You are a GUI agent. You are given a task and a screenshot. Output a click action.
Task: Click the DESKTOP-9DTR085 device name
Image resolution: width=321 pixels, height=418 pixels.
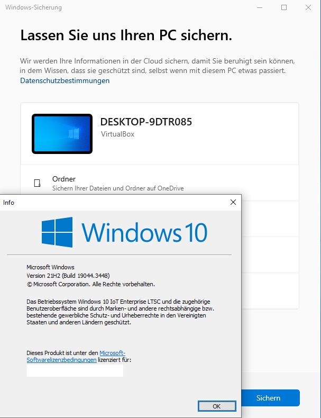pyautogui.click(x=146, y=122)
